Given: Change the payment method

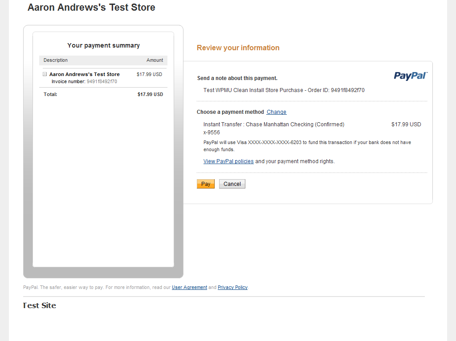Looking at the screenshot, I should (276, 112).
